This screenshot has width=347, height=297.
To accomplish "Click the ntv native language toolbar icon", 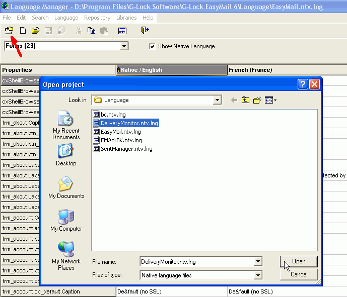I will 122,31.
